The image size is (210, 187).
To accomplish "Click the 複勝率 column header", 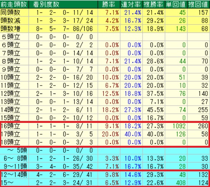I will click(x=153, y=5).
